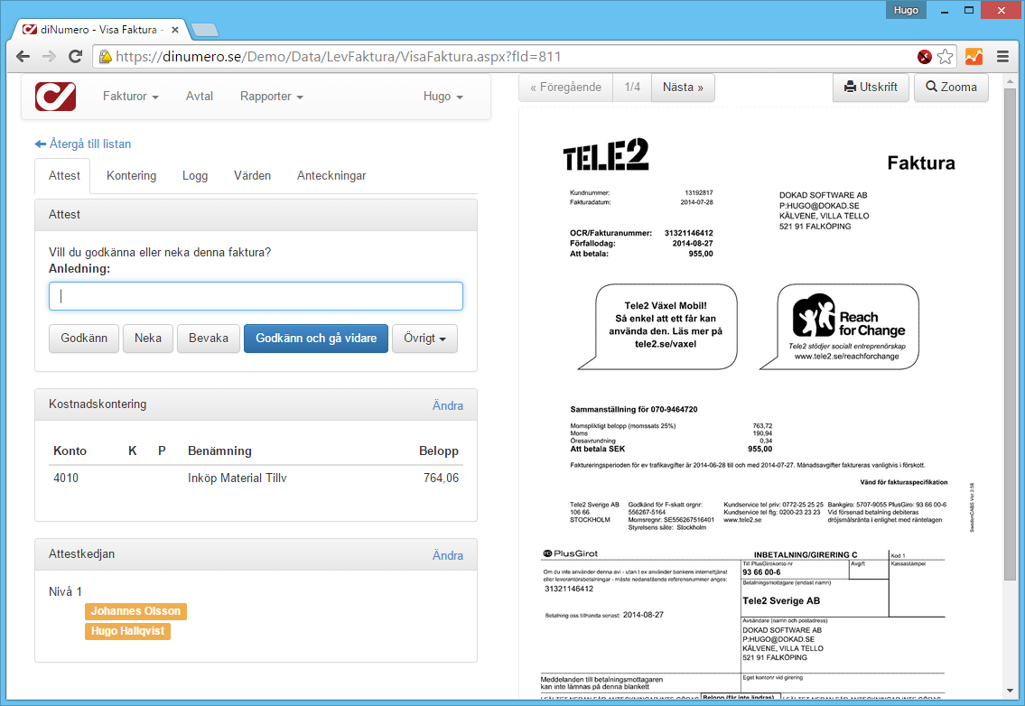Click the Anledning text input field
This screenshot has height=706, width=1025.
click(256, 296)
